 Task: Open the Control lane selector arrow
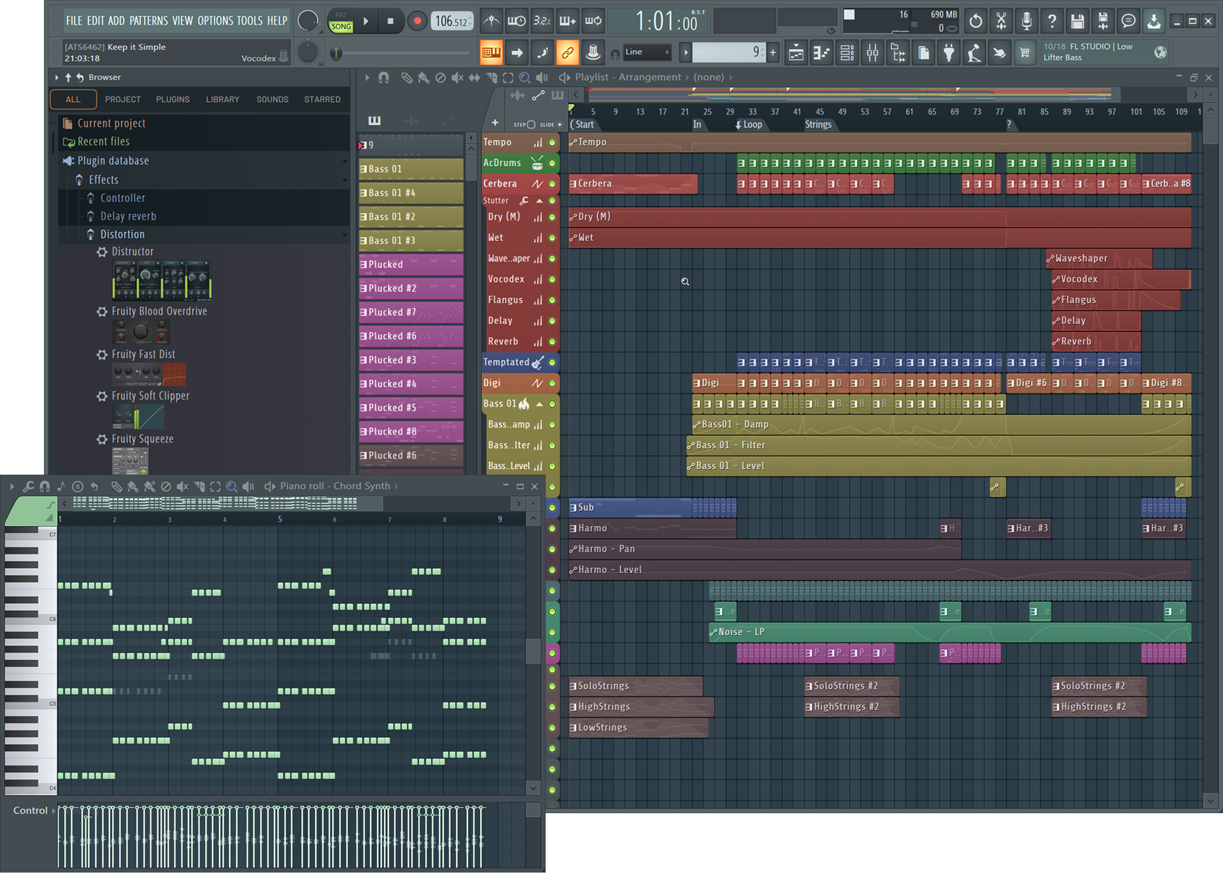click(x=53, y=811)
